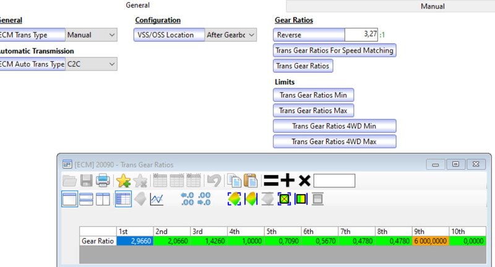Select the 6th gear ratio cell 0,5670
Viewport: 495px width, 267px height.
[x=319, y=241]
